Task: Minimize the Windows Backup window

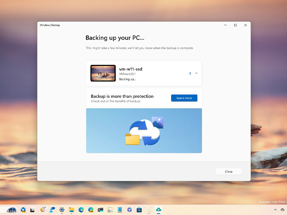Action: [226, 25]
